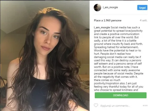Click the caption line starting 'Spreading hatred'

(x=117, y=47)
